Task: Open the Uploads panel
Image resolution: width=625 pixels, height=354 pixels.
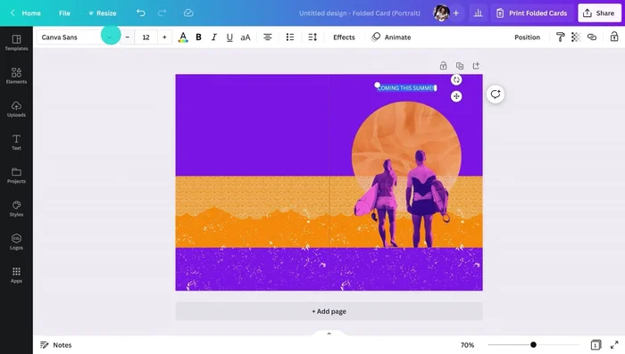Action: (16, 109)
